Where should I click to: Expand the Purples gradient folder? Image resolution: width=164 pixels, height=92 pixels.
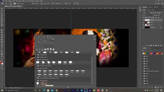click(x=143, y=61)
